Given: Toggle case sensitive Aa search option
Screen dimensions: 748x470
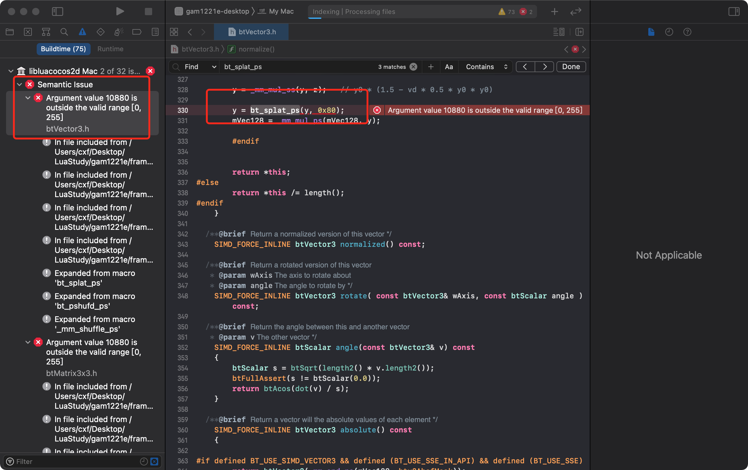Looking at the screenshot, I should (449, 67).
